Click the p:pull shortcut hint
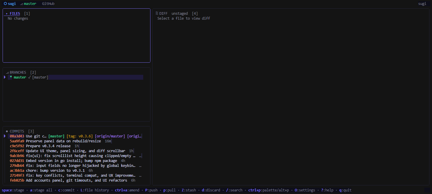This screenshot has height=194, width=432. (169, 190)
